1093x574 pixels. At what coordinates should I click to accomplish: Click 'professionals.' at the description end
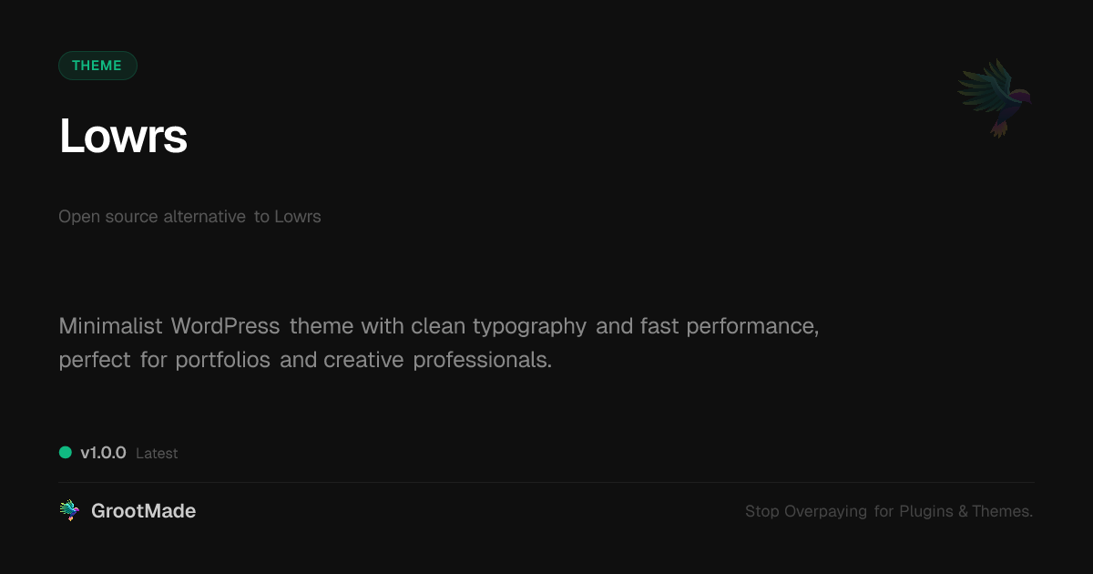coord(483,360)
